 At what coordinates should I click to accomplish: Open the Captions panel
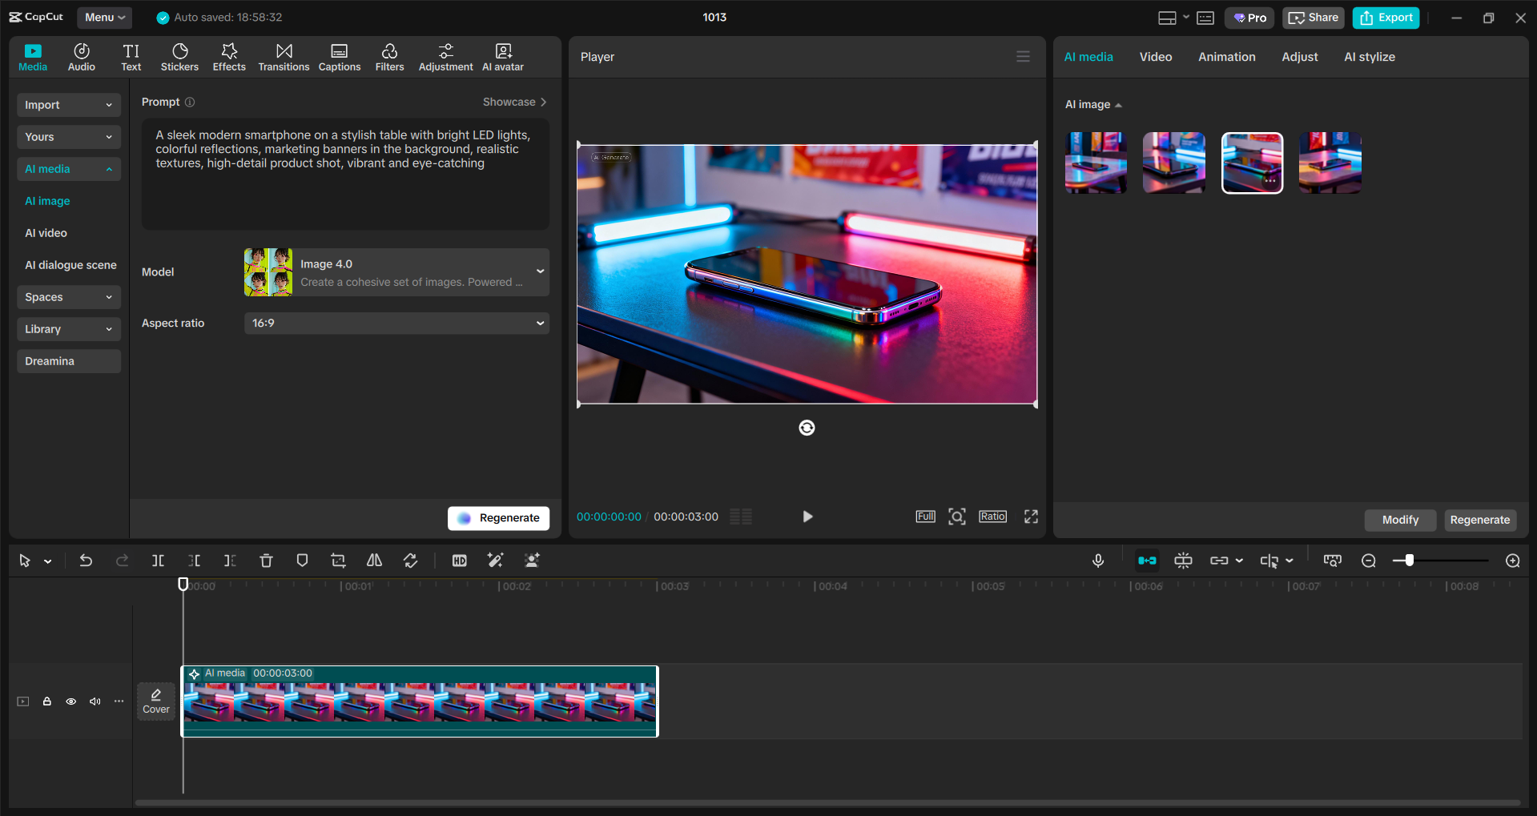click(x=339, y=56)
